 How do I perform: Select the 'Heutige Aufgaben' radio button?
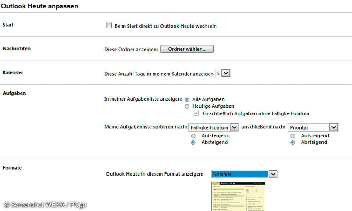(187, 106)
